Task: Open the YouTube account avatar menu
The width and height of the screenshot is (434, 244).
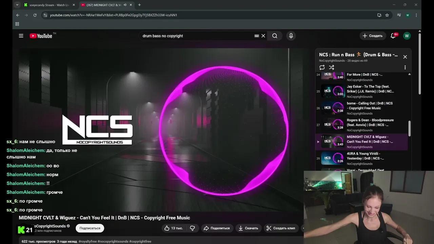Action: click(407, 36)
